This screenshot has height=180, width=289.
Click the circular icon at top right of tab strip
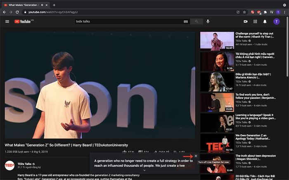tap(284, 5)
